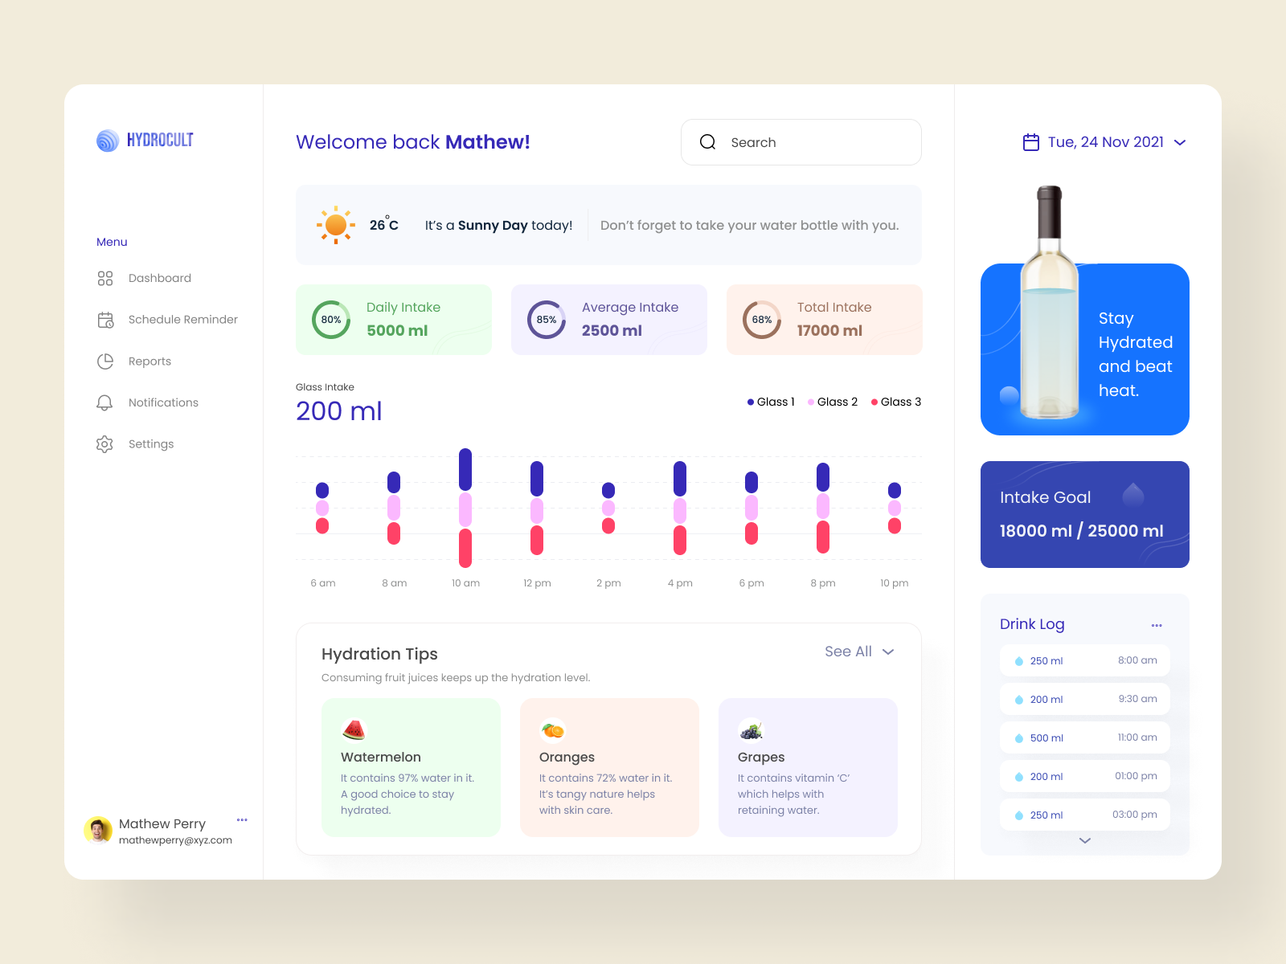
Task: Open the Schedule Reminder menu item
Action: click(x=167, y=320)
